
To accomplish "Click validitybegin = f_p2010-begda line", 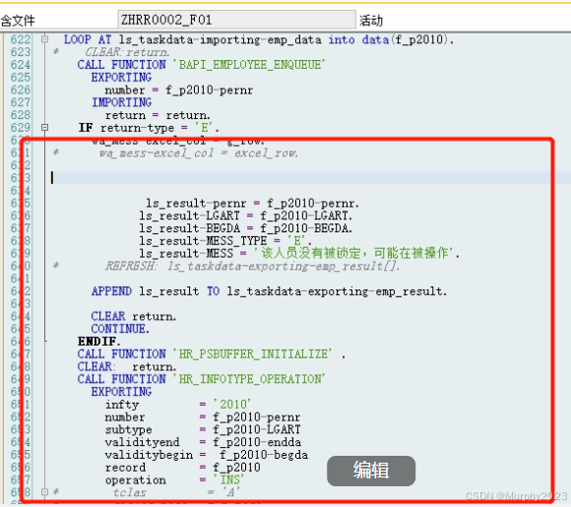I will pyautogui.click(x=207, y=455).
